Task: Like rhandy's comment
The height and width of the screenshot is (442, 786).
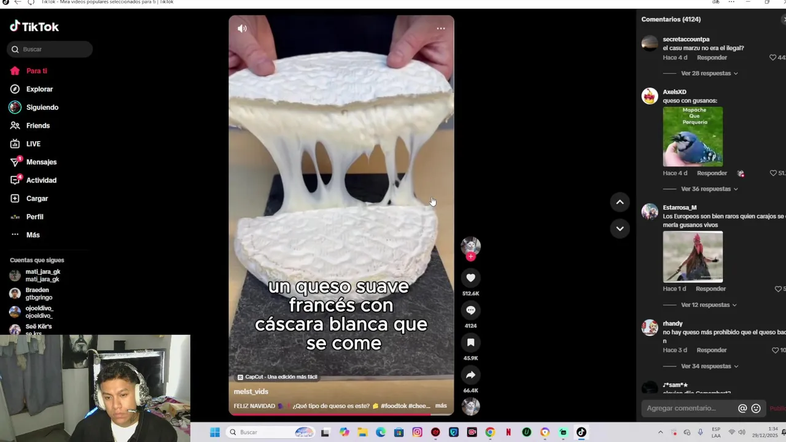Action: point(775,350)
